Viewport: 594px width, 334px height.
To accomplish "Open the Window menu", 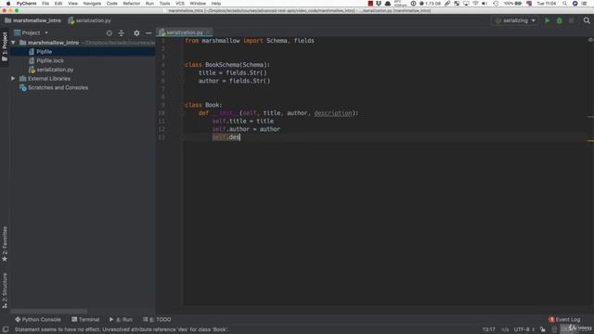I will 198,4.
